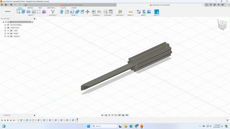Expand the Document Settings node
Image resolution: width=230 pixels, height=129 pixels.
[5, 25]
